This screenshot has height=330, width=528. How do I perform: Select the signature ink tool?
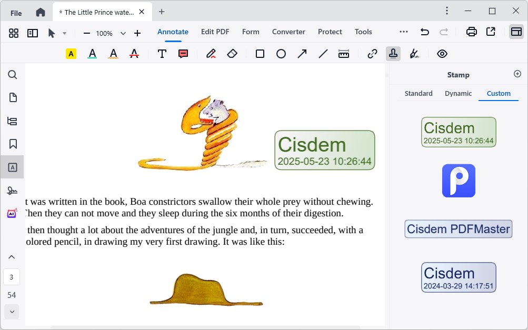click(x=414, y=53)
